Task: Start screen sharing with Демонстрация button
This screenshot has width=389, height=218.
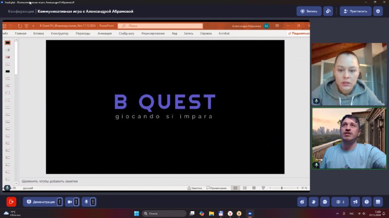Action: 41,202
